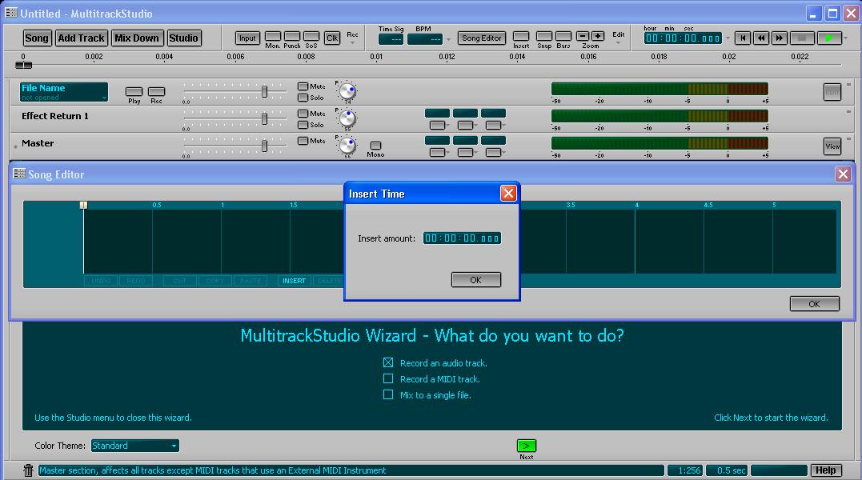Mute the File Name track
Screen dimensions: 862x480
[x=303, y=86]
